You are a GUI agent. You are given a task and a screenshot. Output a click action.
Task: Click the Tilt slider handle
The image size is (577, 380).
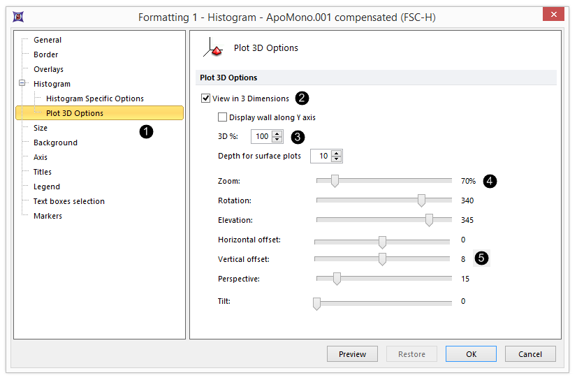tap(316, 303)
